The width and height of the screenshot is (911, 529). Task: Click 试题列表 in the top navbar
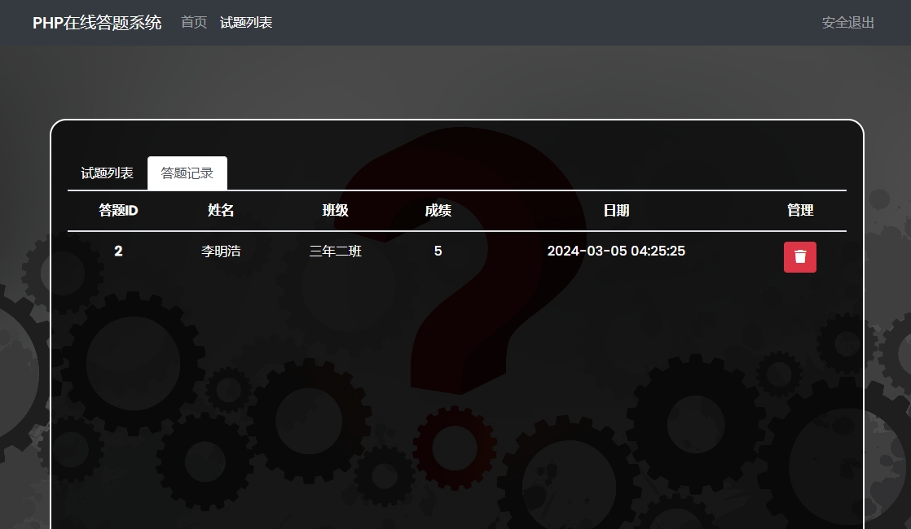pos(246,23)
